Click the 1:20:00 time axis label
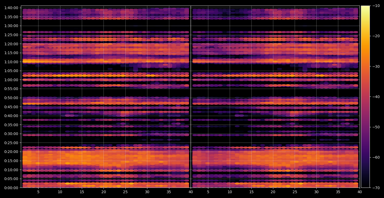 [x=11, y=44]
